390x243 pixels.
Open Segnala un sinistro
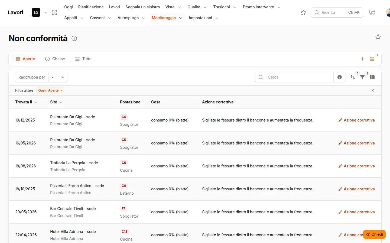click(x=143, y=7)
